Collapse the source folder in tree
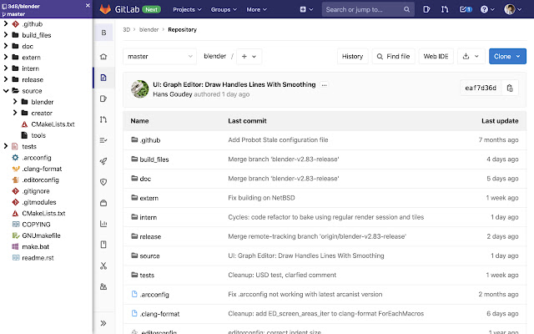The image size is (534, 334). 6,91
